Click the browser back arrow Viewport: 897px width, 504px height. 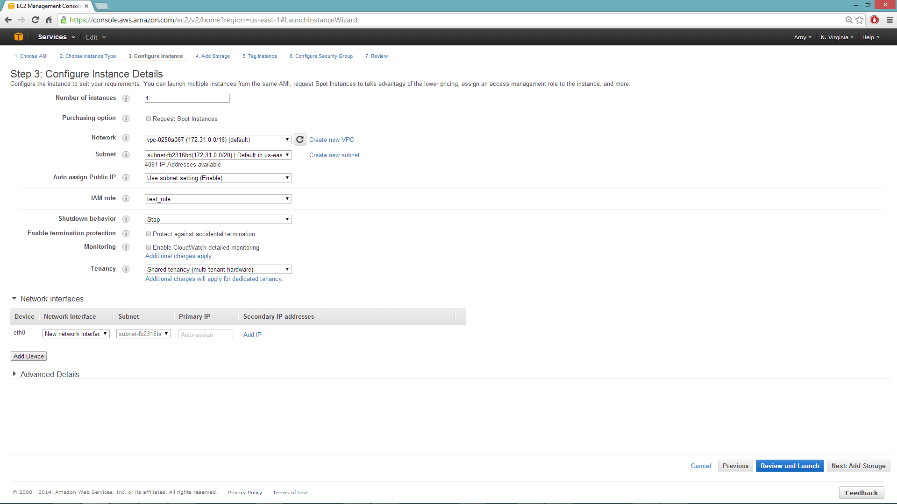pos(8,20)
